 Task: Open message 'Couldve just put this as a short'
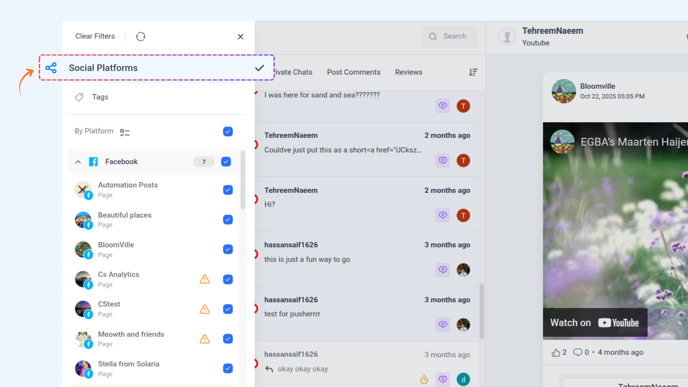367,149
